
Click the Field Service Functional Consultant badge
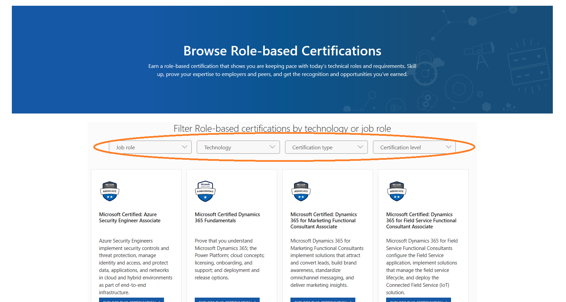tap(397, 191)
